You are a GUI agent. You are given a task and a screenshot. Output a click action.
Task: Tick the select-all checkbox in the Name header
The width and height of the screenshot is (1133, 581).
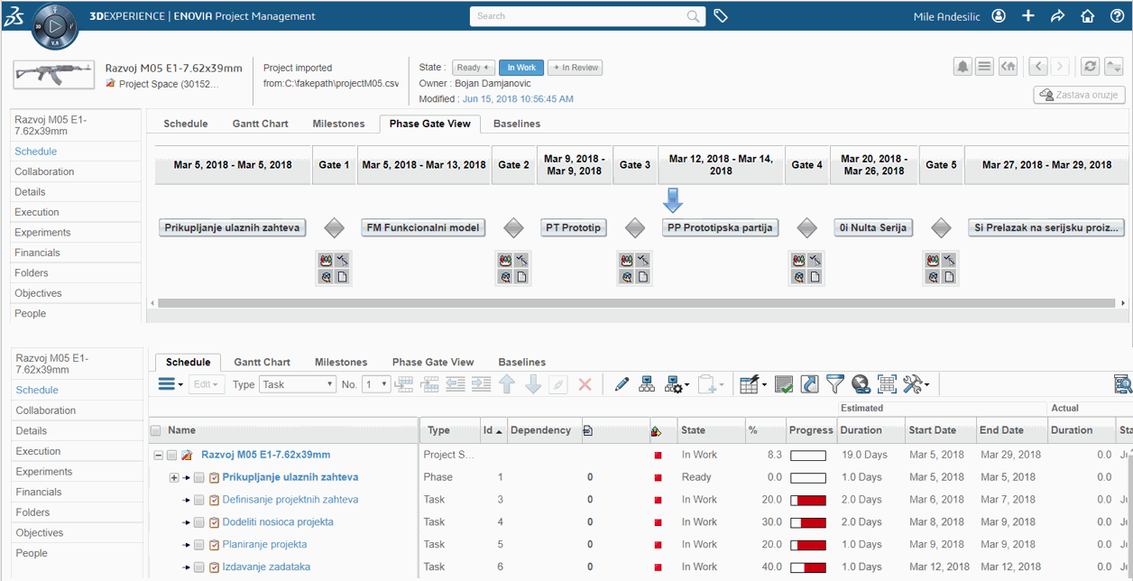tap(156, 430)
